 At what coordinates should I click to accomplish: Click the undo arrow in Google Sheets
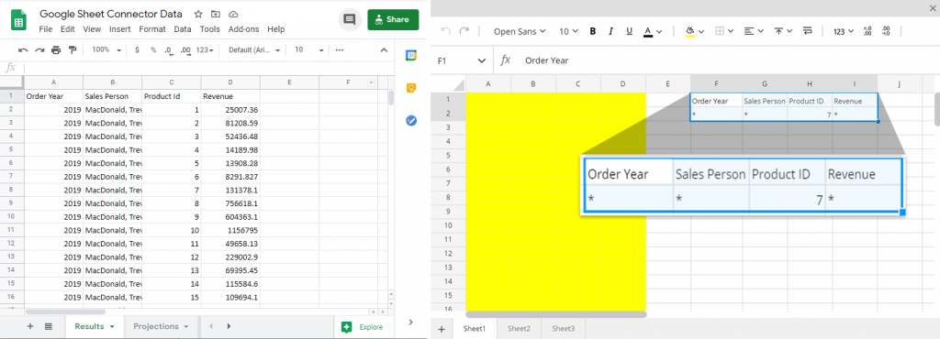23,50
